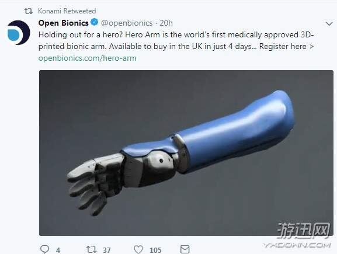Expand the tweet options chevron
This screenshot has width=337, height=254.
click(329, 23)
